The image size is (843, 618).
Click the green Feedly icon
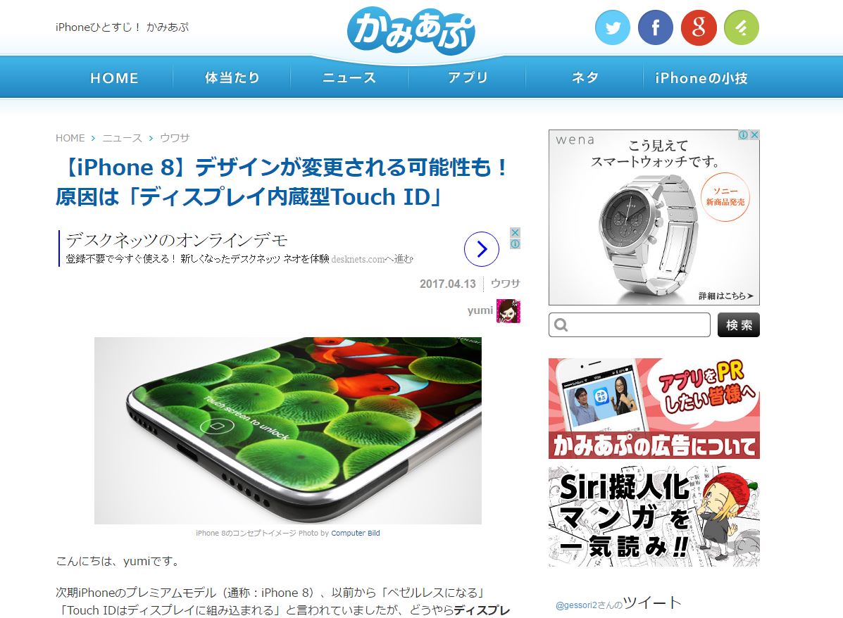tap(742, 27)
